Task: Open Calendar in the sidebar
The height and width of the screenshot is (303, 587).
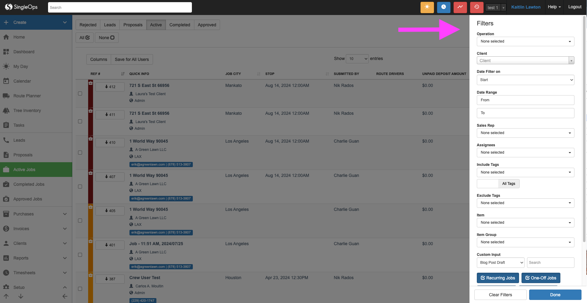Action: click(x=22, y=81)
